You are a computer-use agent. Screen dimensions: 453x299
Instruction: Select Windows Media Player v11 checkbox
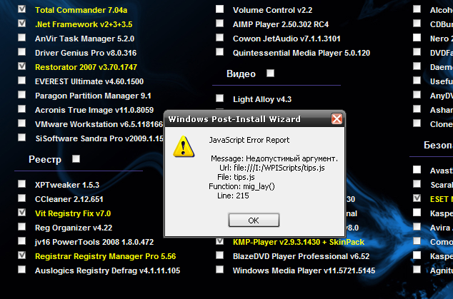click(219, 270)
